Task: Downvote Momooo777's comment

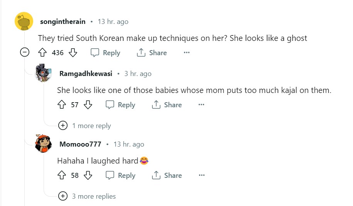Action: pyautogui.click(x=88, y=176)
